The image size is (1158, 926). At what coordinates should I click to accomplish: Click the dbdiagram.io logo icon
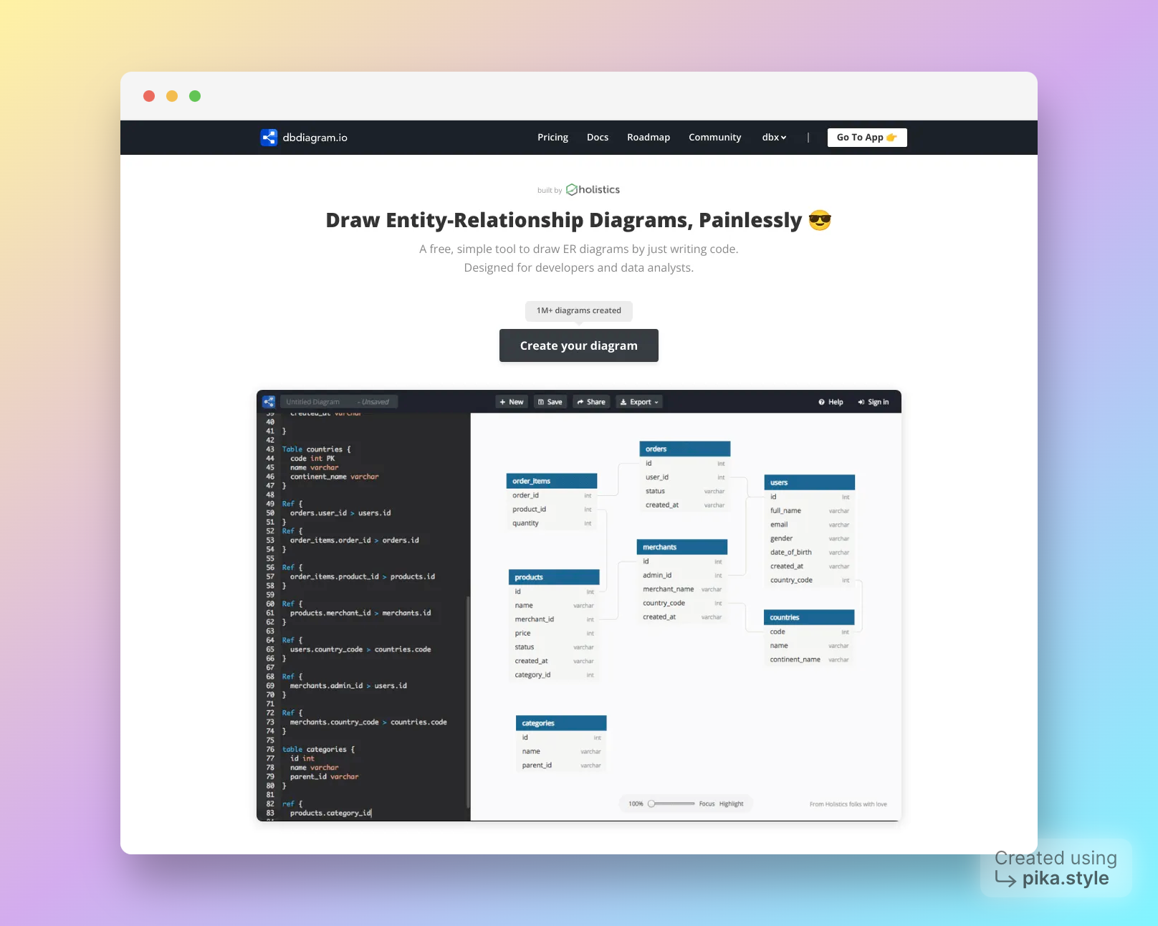tap(269, 138)
